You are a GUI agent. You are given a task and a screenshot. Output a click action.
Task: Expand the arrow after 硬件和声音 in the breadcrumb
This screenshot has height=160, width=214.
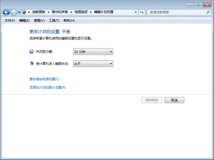71,12
